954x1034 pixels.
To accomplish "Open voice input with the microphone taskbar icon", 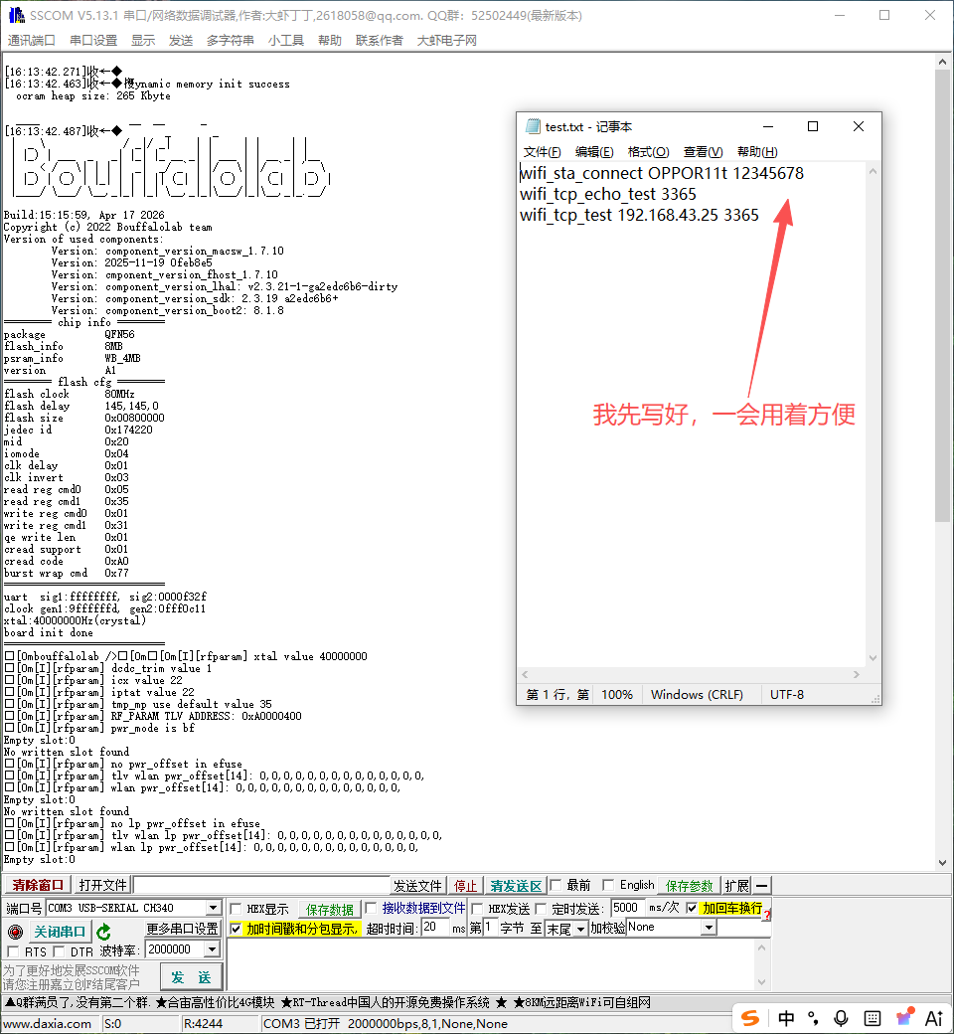I will pyautogui.click(x=841, y=1017).
